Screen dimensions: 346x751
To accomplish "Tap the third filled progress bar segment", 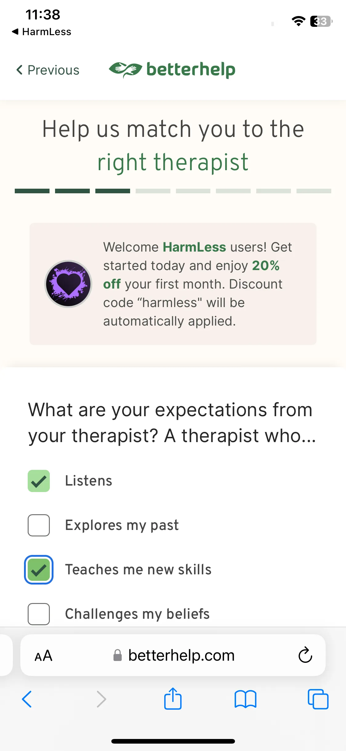I will (x=113, y=191).
